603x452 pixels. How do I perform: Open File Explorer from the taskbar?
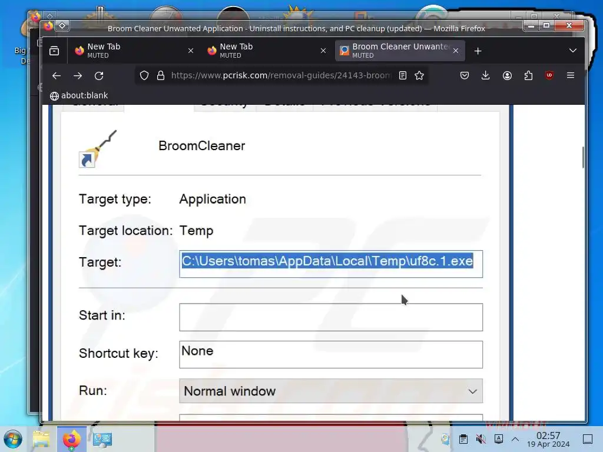41,439
